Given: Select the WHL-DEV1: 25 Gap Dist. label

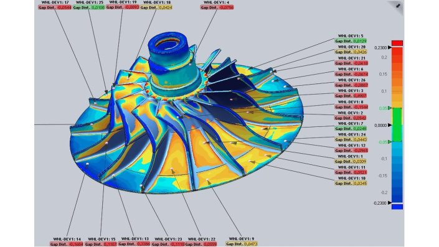Looking at the screenshot, I should [x=88, y=7].
